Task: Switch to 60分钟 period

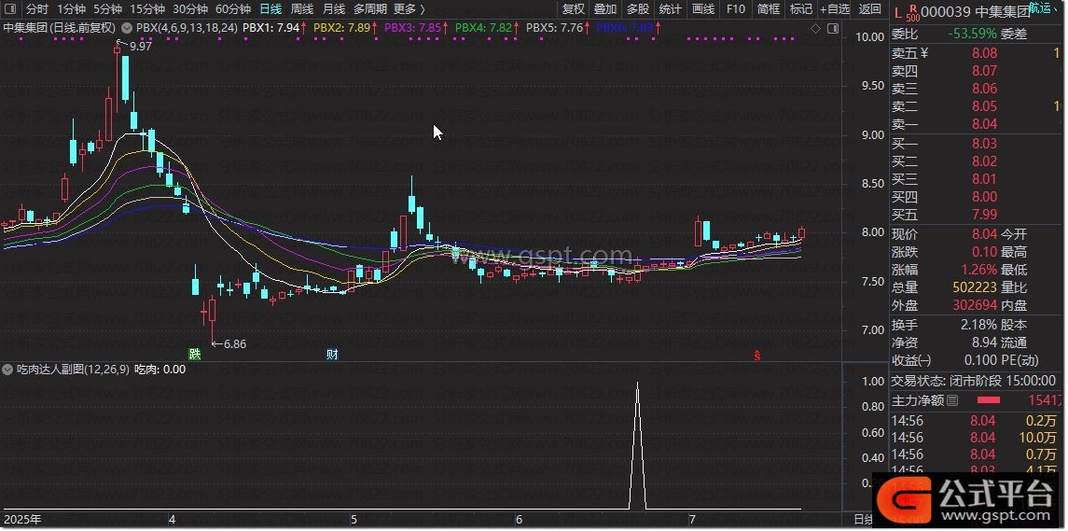Action: [x=233, y=8]
